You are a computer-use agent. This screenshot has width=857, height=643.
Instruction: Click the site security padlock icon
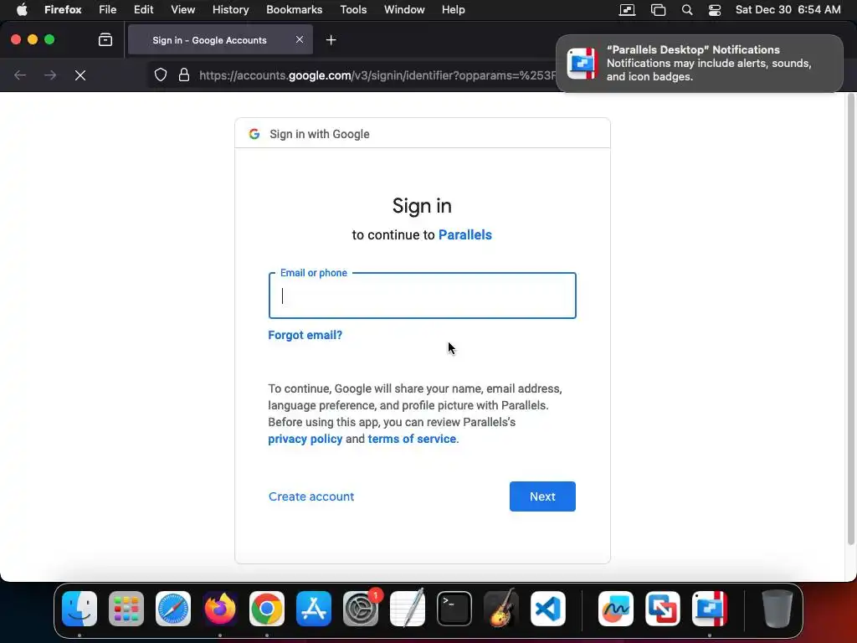184,75
